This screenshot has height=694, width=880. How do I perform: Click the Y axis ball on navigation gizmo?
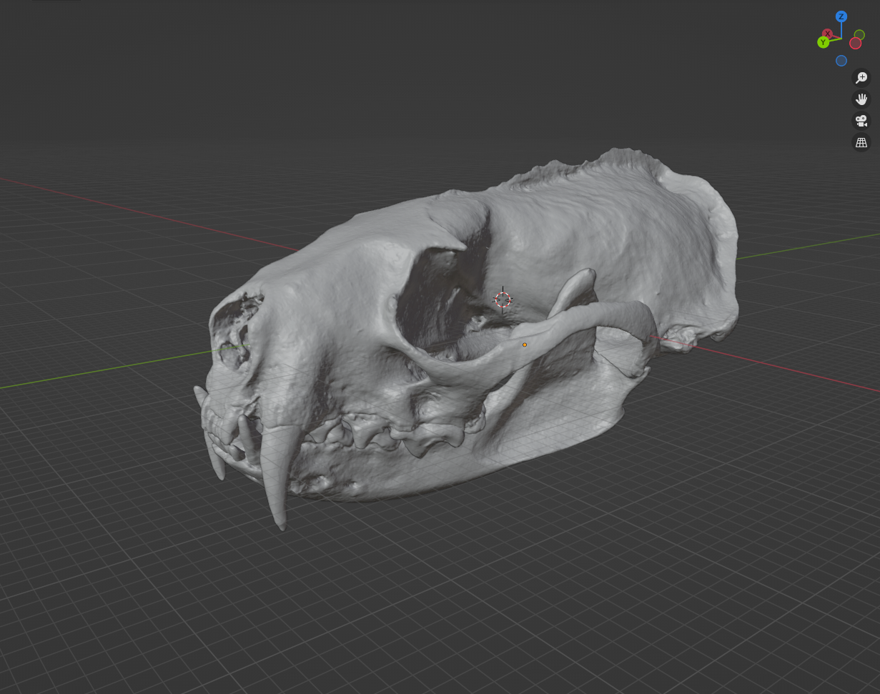point(823,42)
